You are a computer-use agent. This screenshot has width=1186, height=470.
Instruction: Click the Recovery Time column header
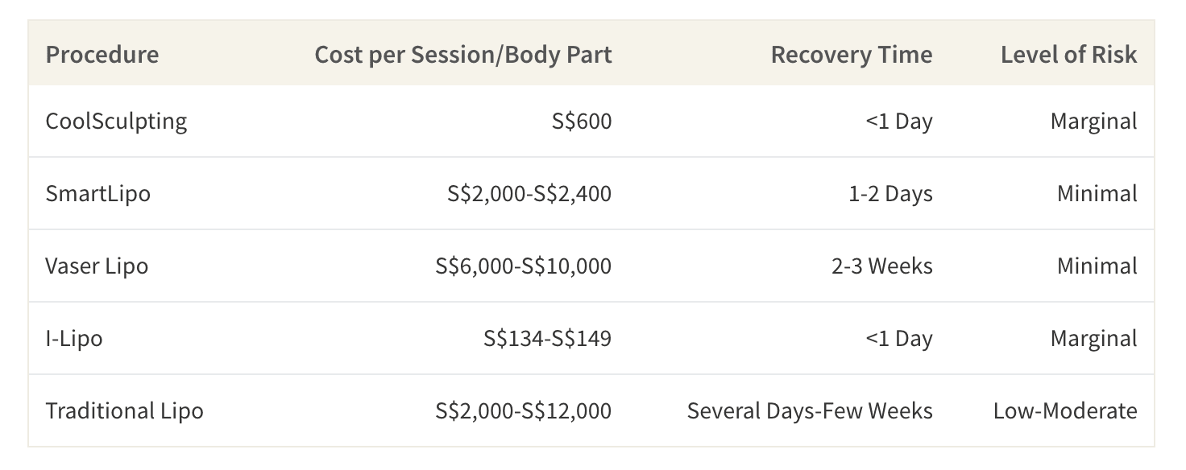[852, 55]
